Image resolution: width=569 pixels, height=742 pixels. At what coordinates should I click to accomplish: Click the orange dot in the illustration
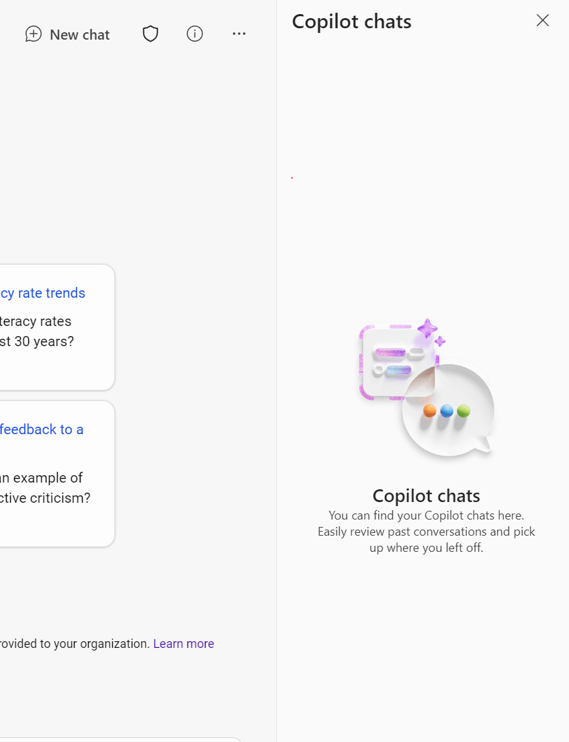coord(429,411)
